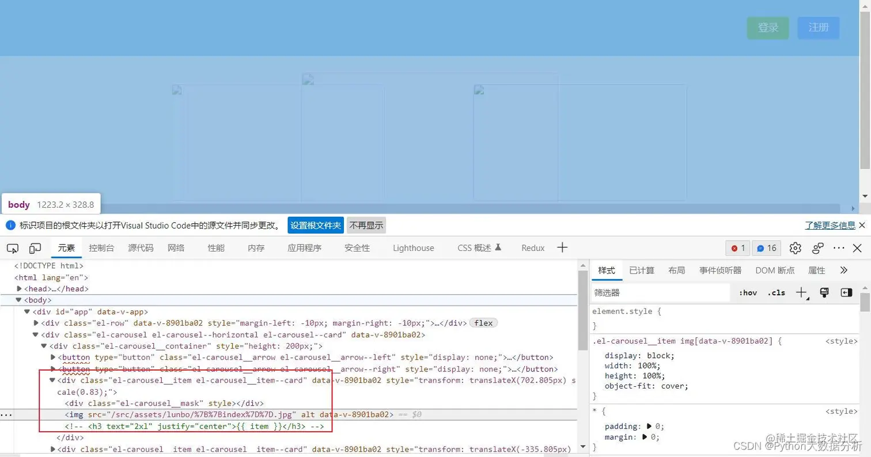871x457 pixels.
Task: Collapse the div id app node
Action: [x=27, y=311]
